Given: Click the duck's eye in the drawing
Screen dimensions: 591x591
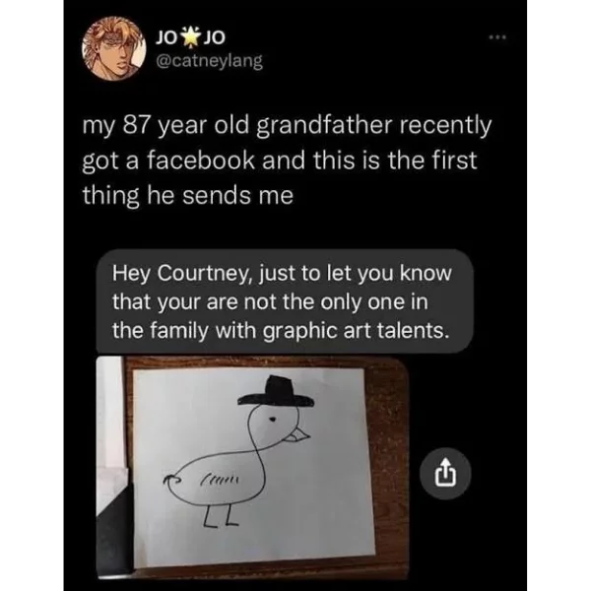Looking at the screenshot, I should (273, 419).
